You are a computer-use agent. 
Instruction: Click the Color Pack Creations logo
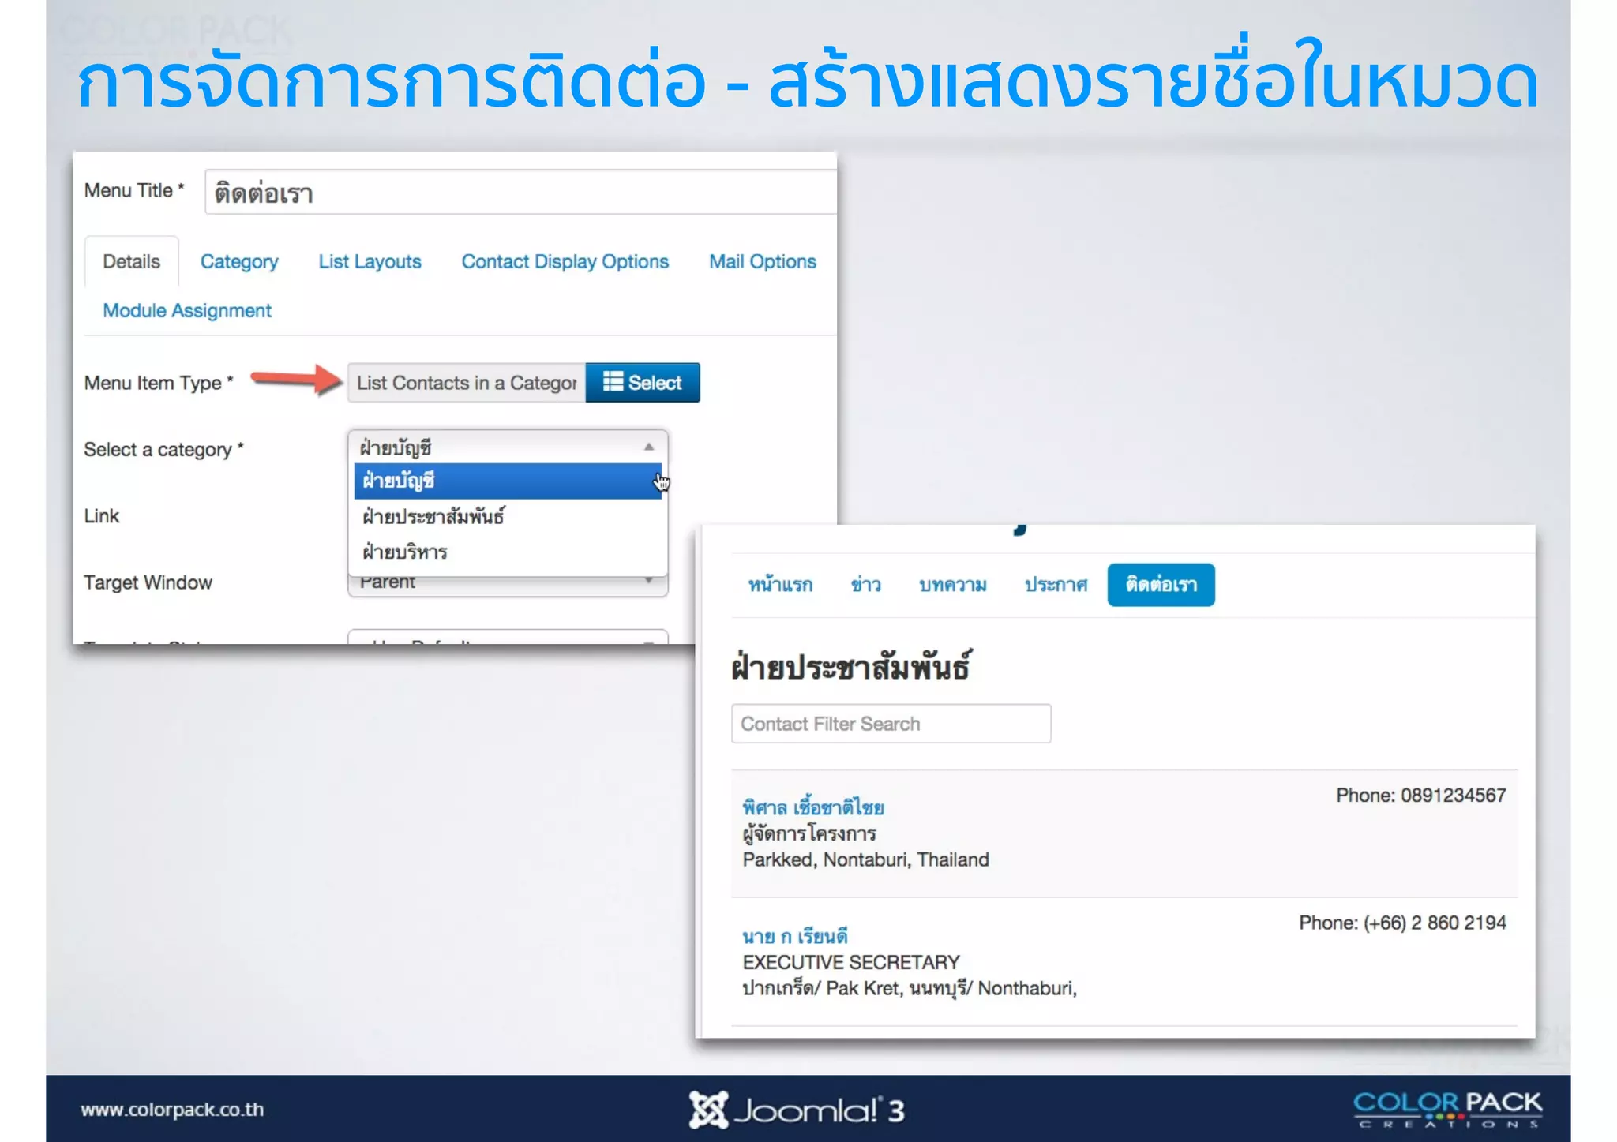(x=1447, y=1109)
